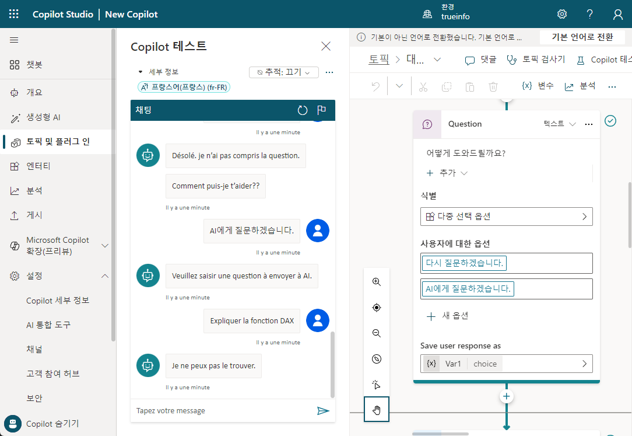Open the 다중 선택 옵션 identify selector
The height and width of the screenshot is (436, 632).
tap(506, 217)
